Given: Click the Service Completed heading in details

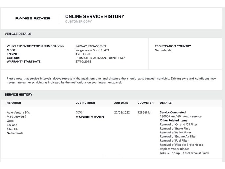Looking at the screenshot, I should (172, 112).
